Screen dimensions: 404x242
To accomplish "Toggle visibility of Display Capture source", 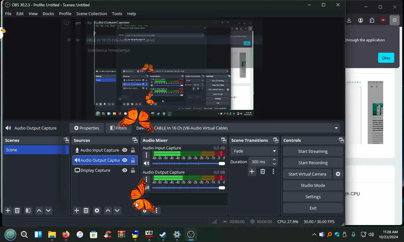I will pyautogui.click(x=125, y=170).
